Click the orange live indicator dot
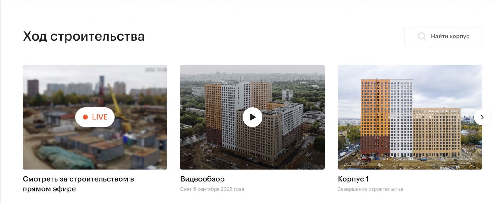The image size is (497, 203). [x=85, y=117]
